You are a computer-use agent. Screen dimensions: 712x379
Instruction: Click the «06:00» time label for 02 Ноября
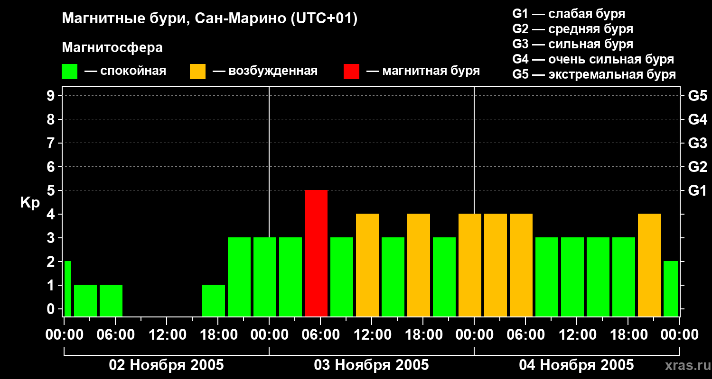115,335
